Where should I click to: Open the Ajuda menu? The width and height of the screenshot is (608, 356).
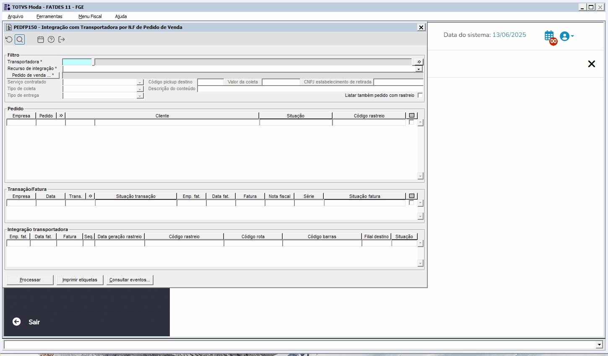121,16
